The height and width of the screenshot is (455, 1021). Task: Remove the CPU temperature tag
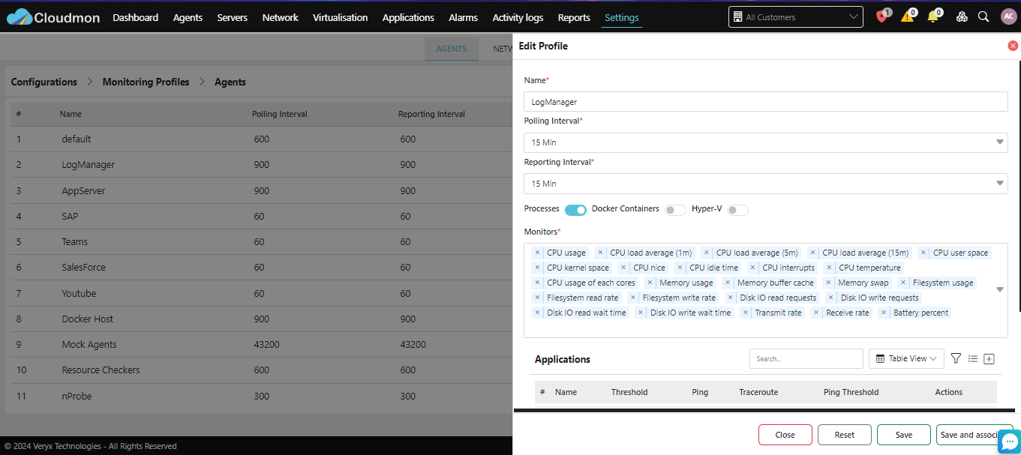pos(829,268)
